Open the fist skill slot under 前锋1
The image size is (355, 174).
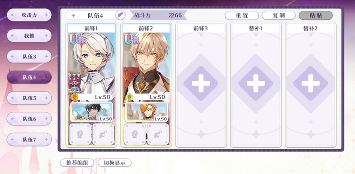pos(80,134)
